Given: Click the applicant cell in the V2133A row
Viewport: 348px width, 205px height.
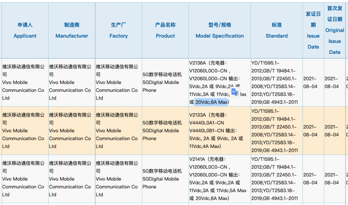Looking at the screenshot, I should tap(25, 131).
